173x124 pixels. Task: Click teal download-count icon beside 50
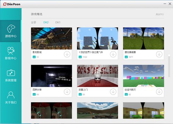click(x=80, y=94)
